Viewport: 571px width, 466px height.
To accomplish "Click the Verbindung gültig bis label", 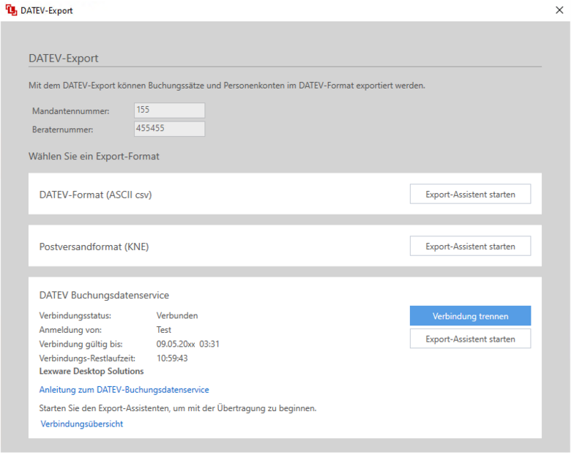I will click(x=81, y=344).
